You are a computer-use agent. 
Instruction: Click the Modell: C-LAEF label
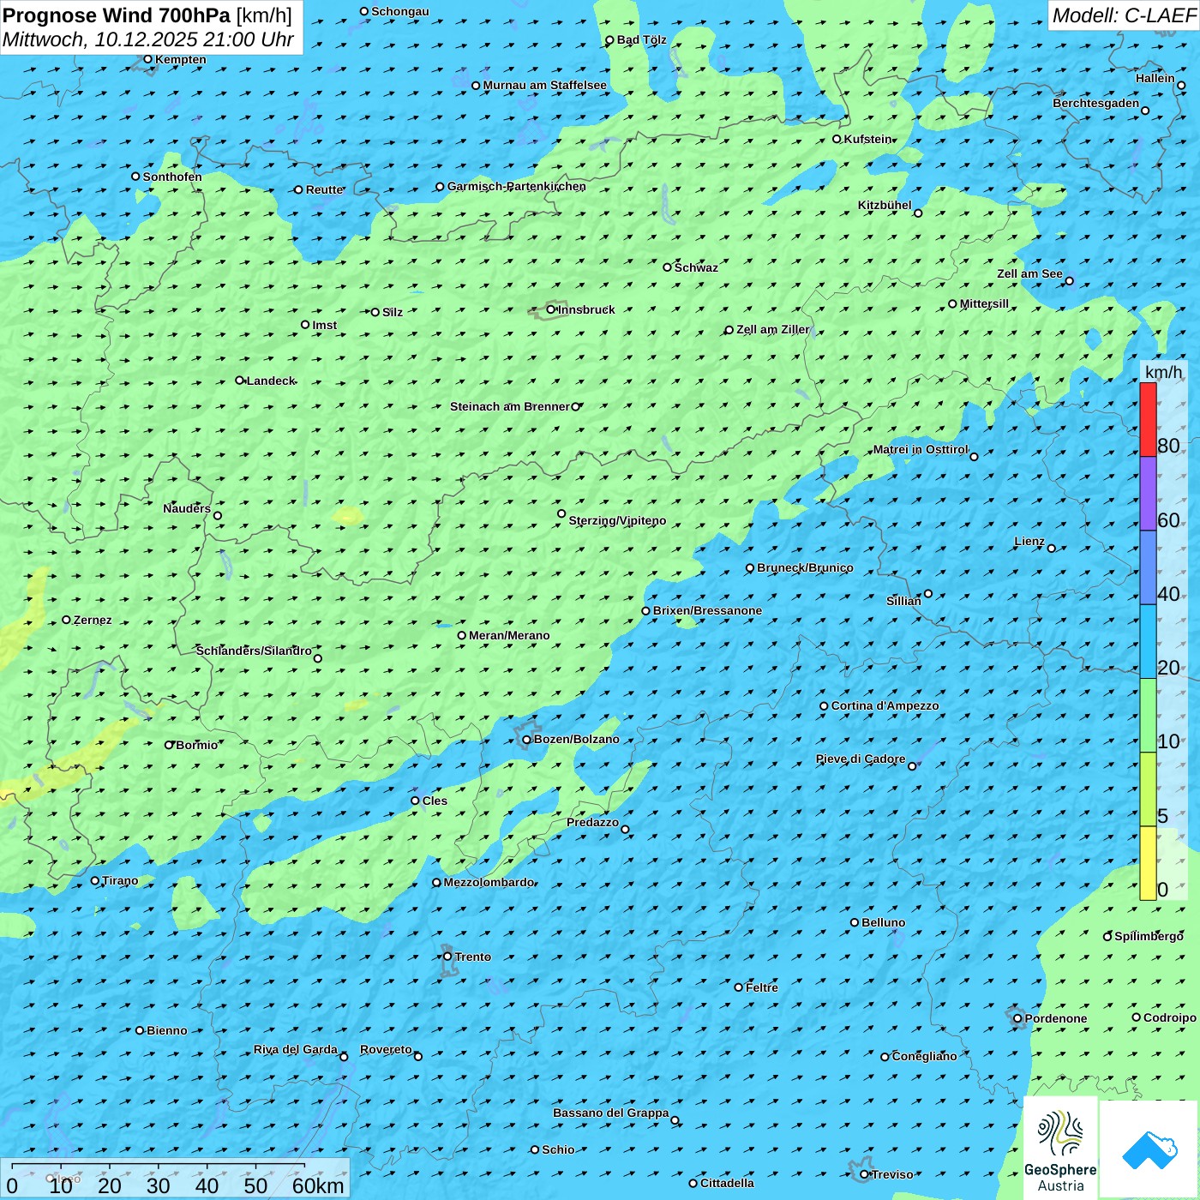1124,15
